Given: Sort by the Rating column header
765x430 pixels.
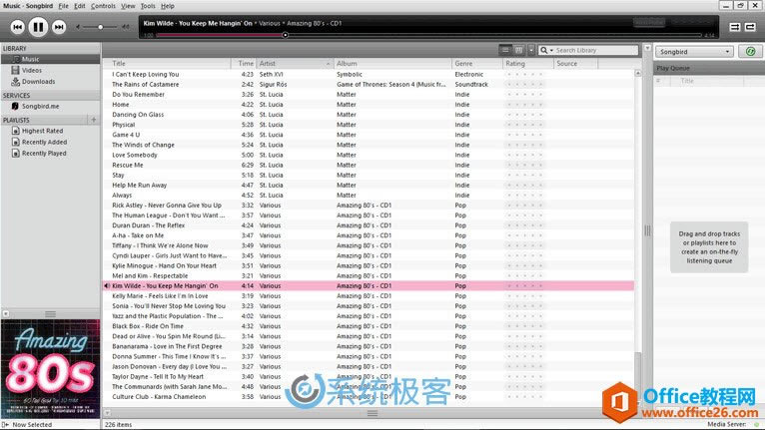Looking at the screenshot, I should 528,64.
